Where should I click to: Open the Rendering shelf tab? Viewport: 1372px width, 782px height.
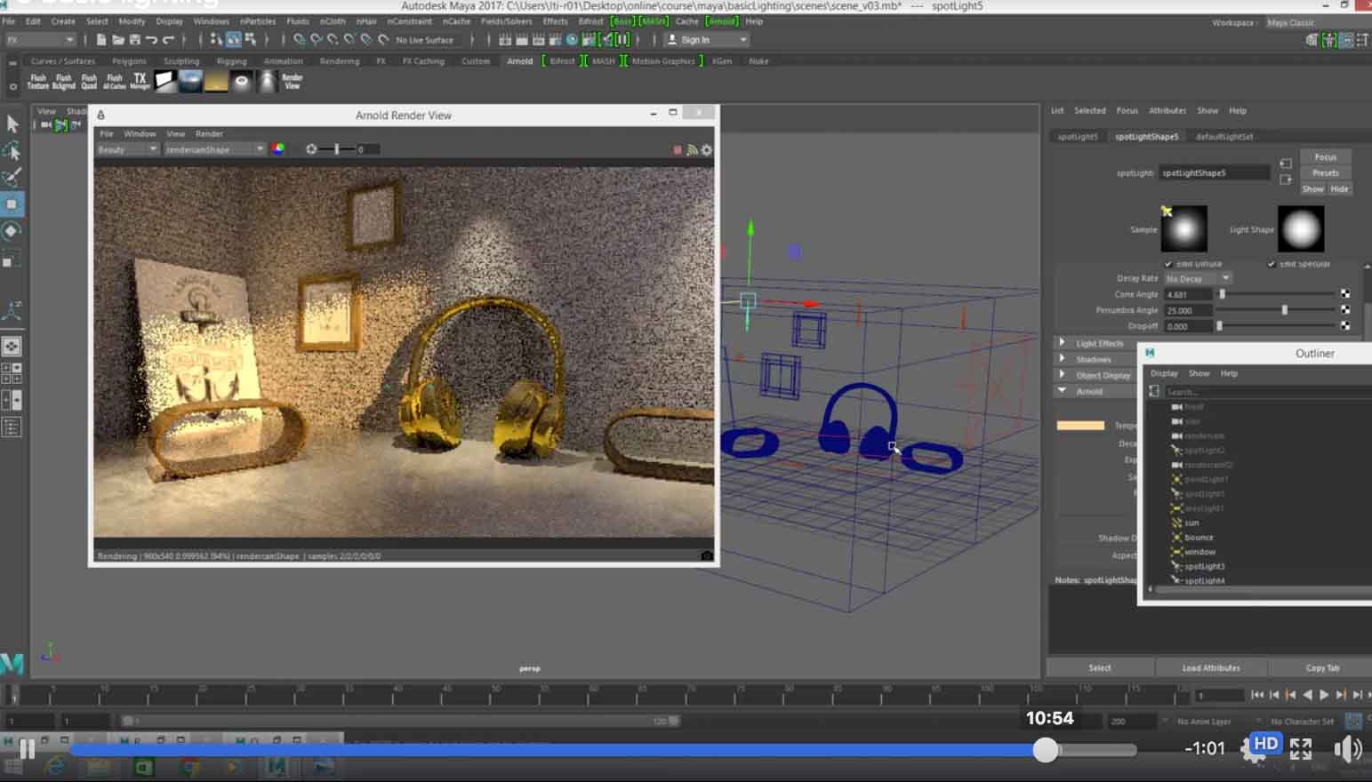click(x=339, y=61)
